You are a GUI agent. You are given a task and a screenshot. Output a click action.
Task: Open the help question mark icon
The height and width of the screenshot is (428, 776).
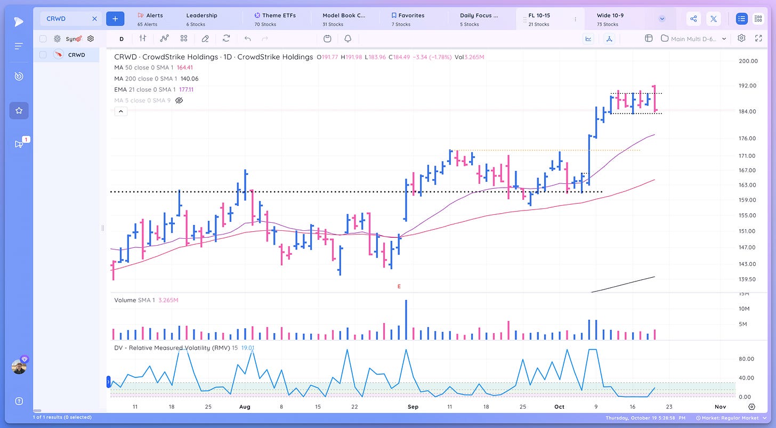[19, 401]
